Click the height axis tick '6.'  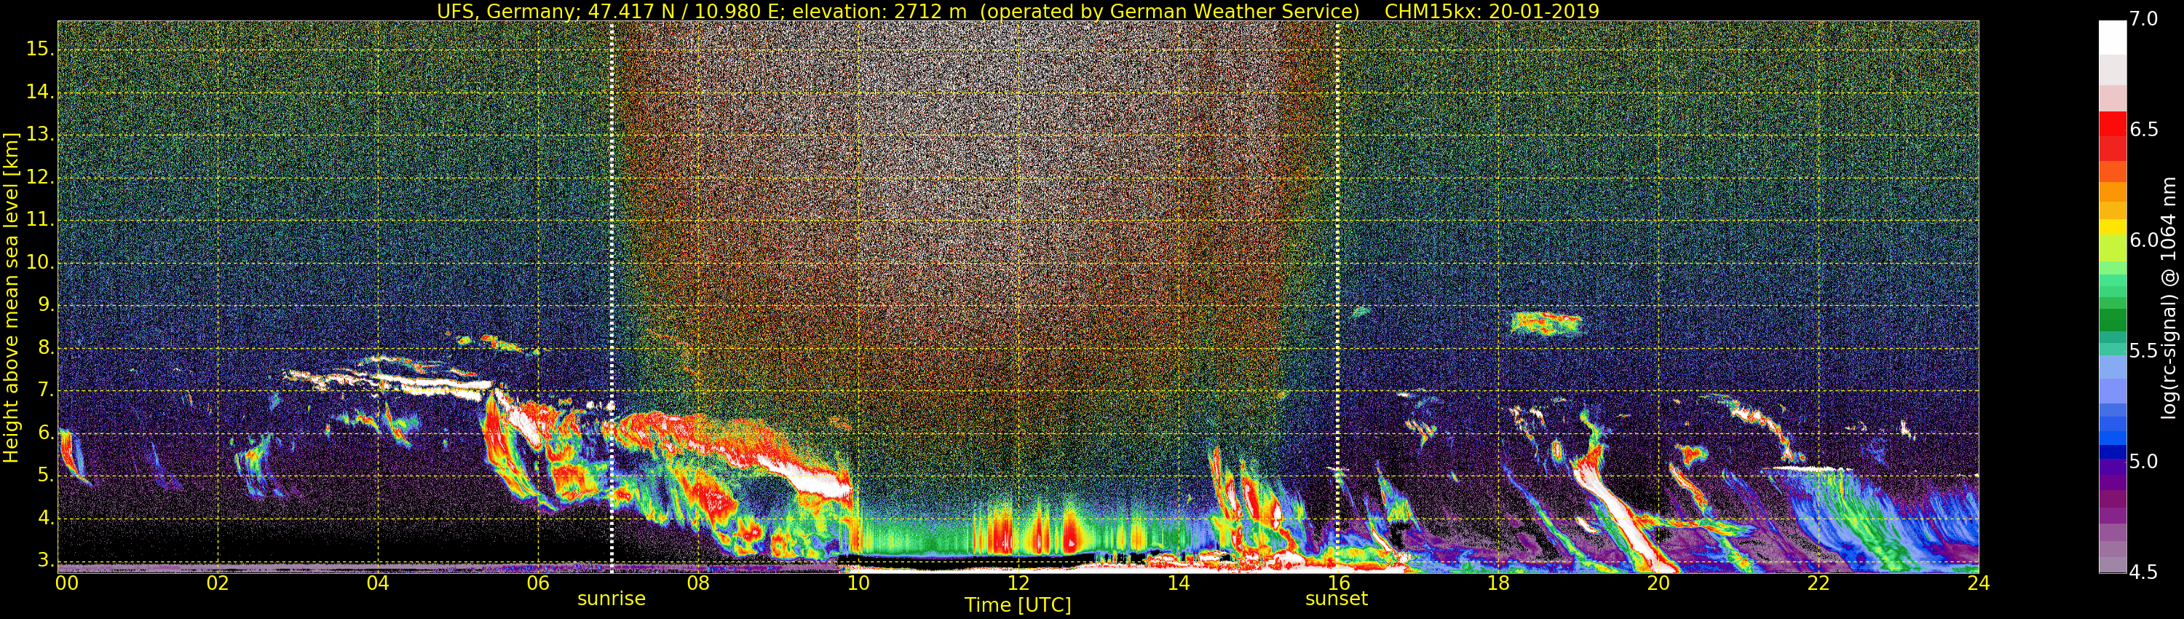[46, 433]
